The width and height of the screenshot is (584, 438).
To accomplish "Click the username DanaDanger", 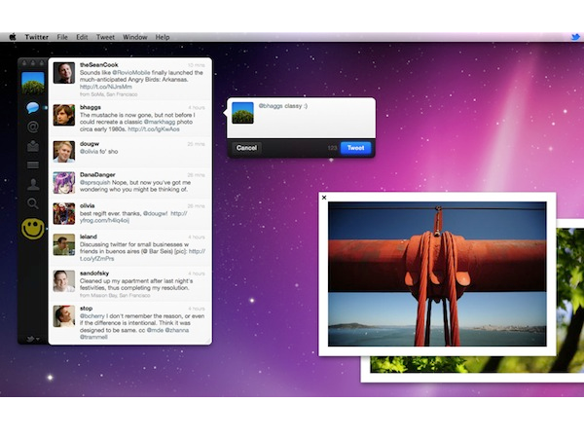I will tap(97, 174).
